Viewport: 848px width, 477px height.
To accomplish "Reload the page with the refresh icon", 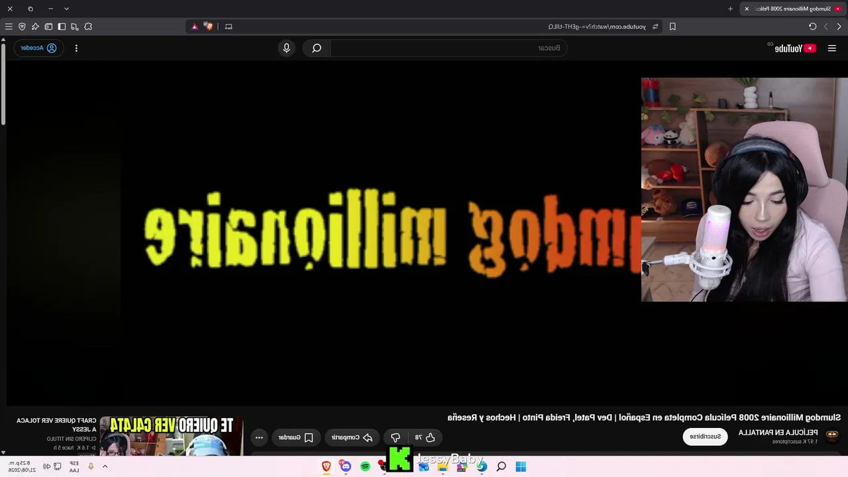I will [x=813, y=26].
